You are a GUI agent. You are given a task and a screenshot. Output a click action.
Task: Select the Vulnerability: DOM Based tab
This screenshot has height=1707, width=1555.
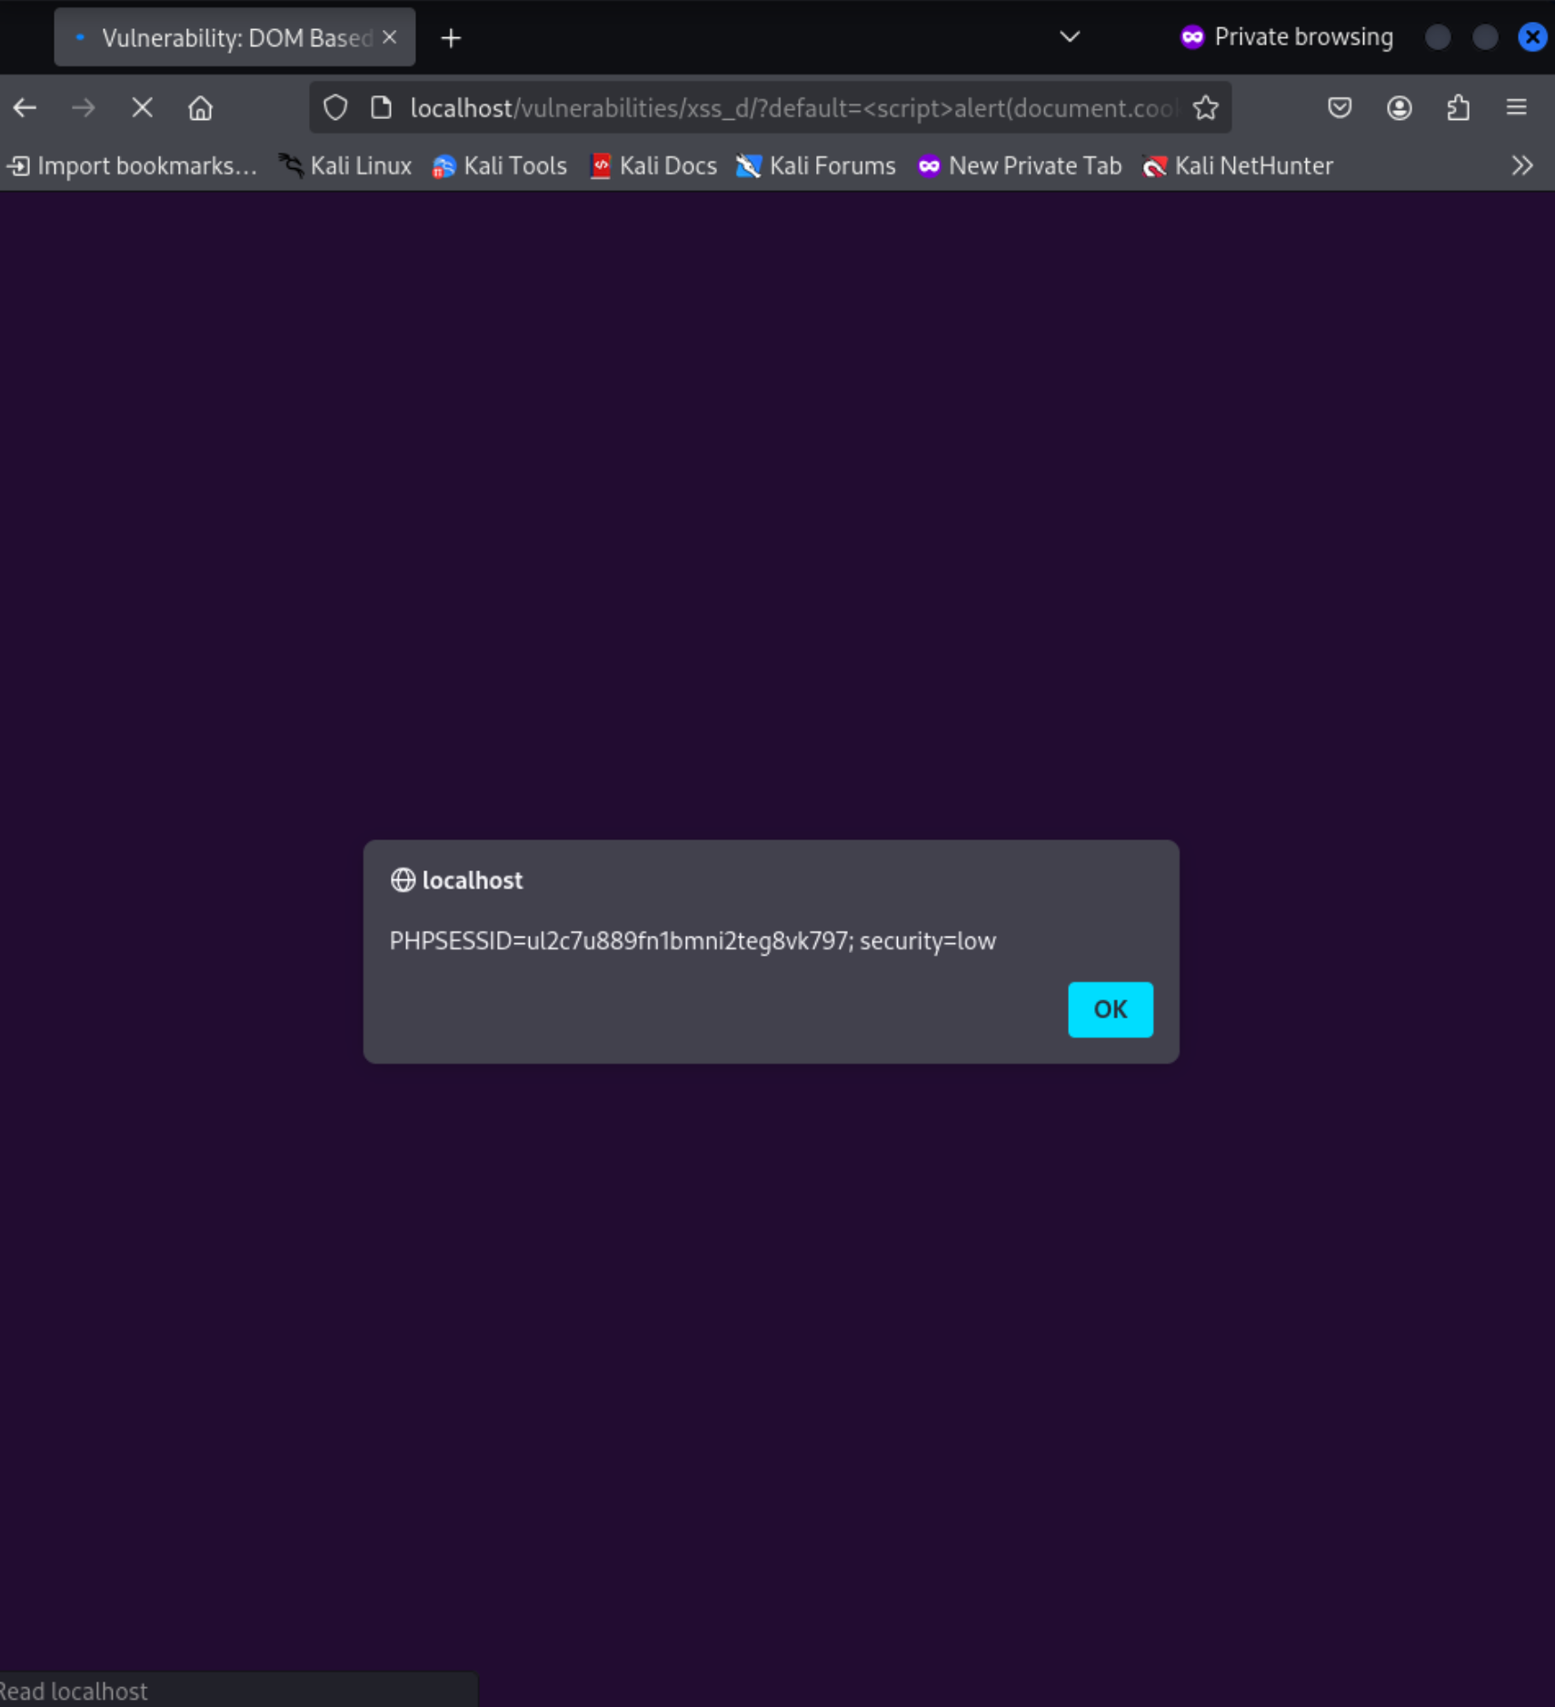pos(234,37)
